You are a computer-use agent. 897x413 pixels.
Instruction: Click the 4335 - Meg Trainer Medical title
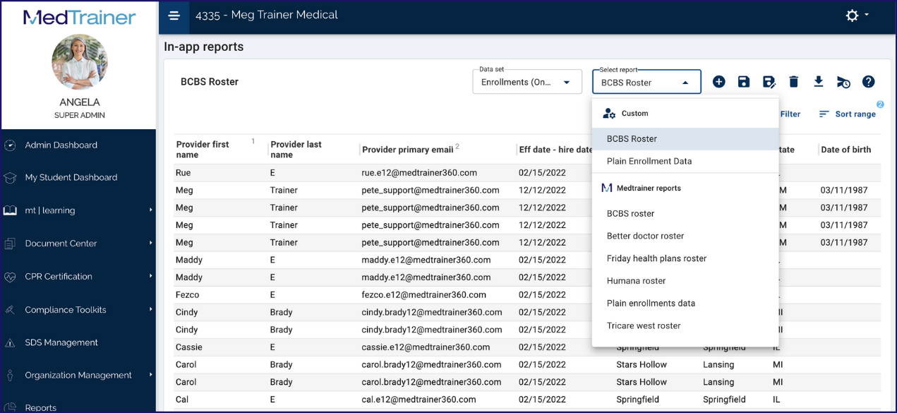click(267, 15)
